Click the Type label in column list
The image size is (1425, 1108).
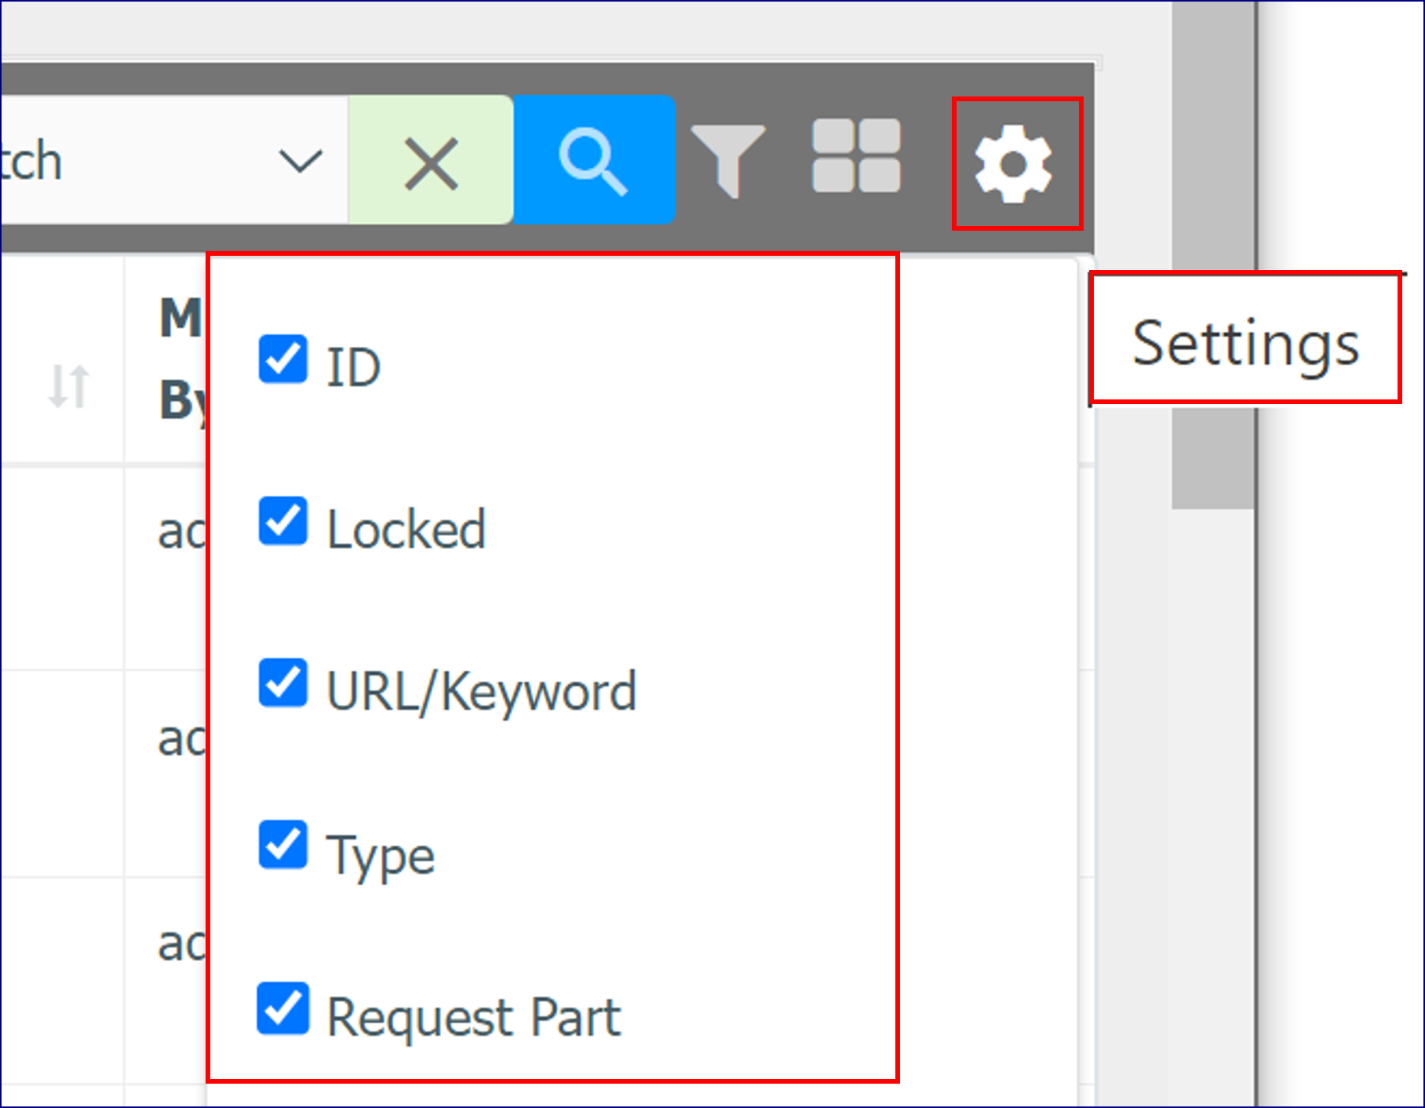pyautogui.click(x=381, y=855)
